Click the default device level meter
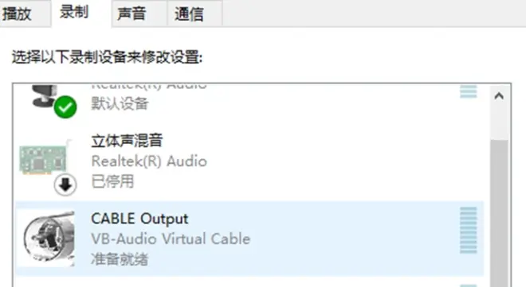 click(x=469, y=91)
